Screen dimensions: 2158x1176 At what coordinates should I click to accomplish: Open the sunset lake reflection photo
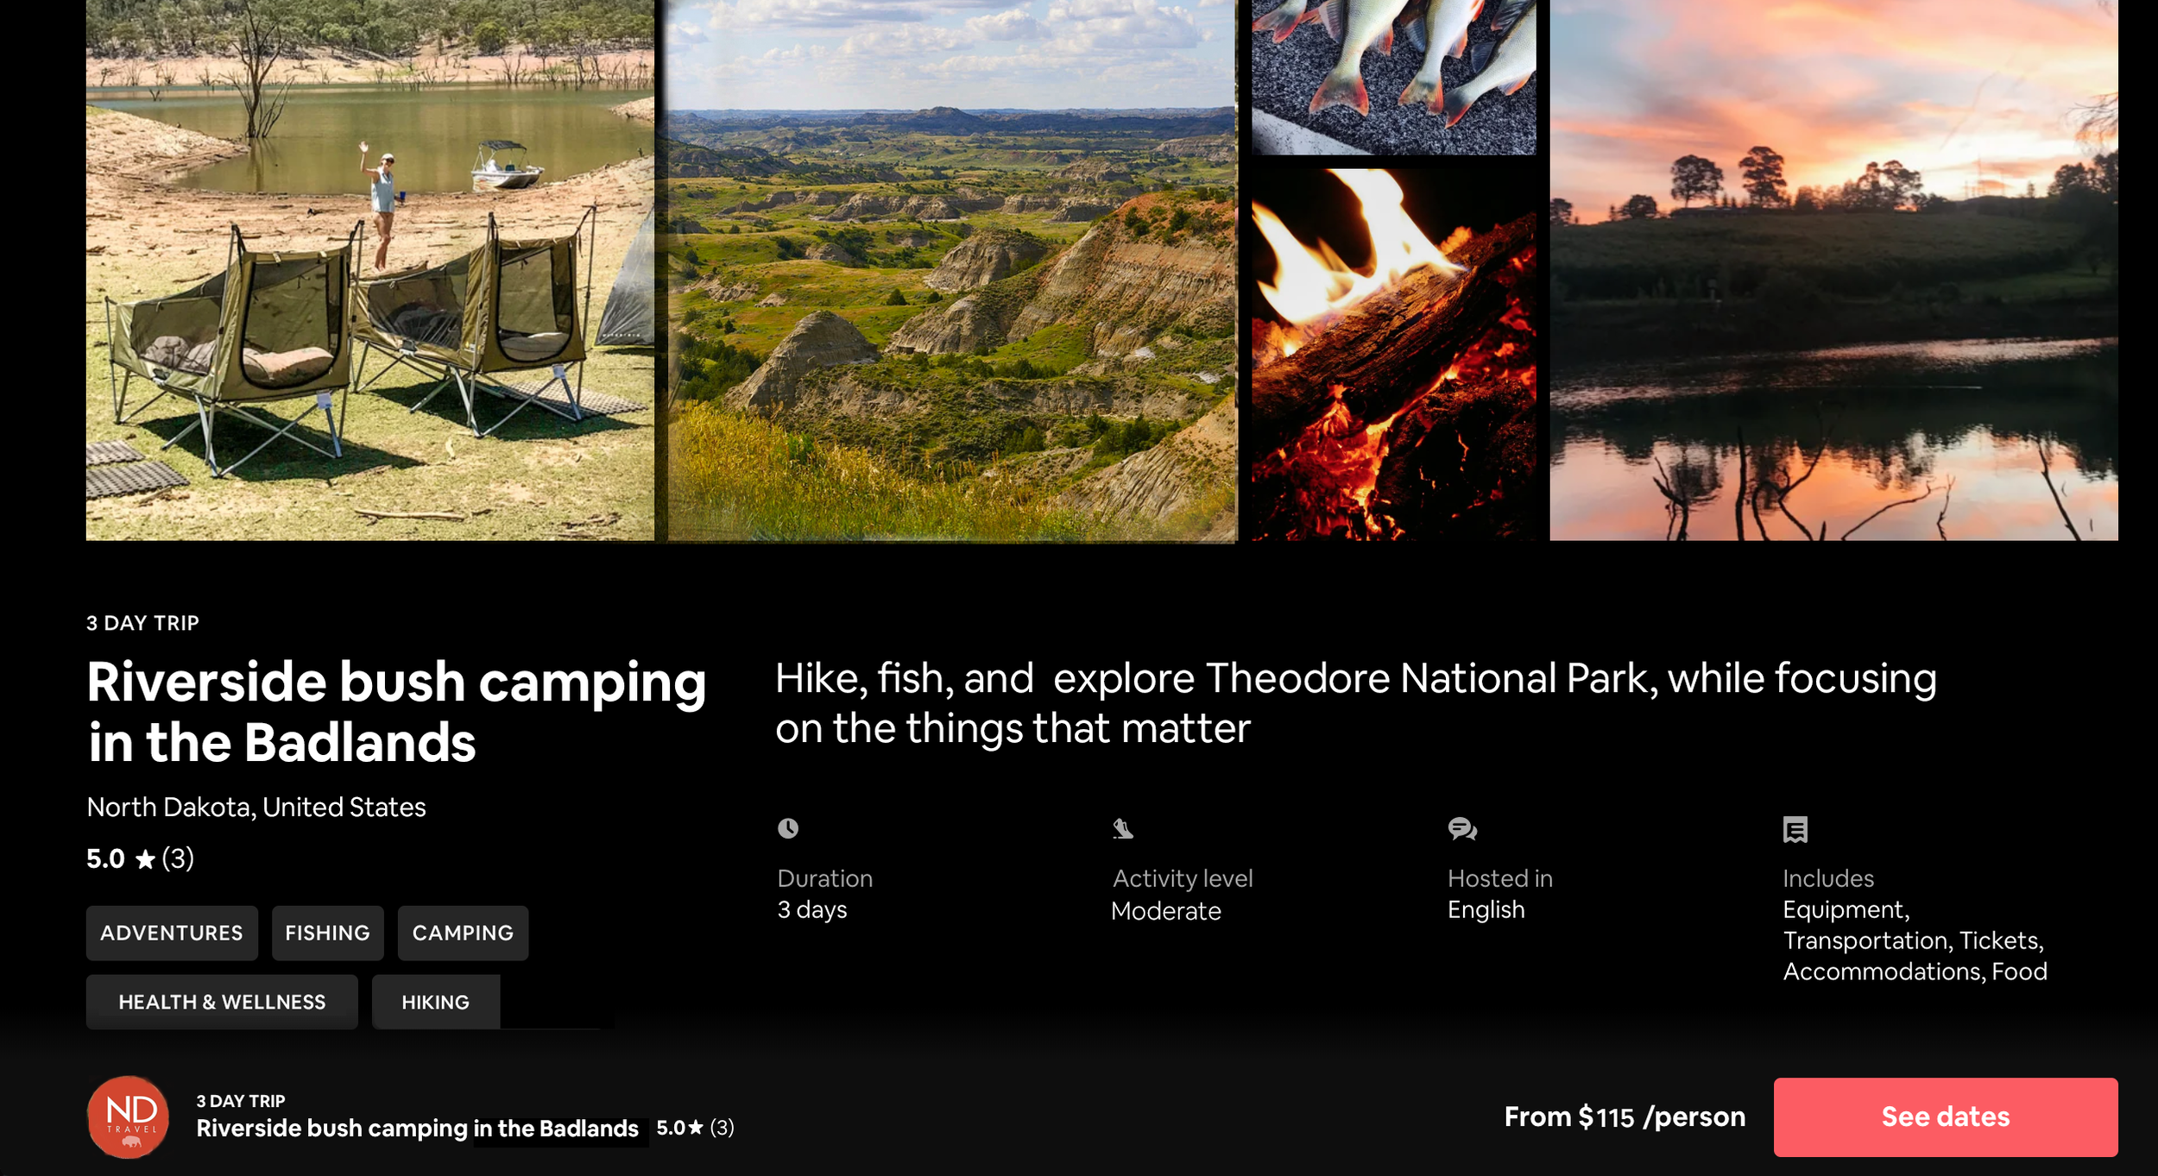(1833, 270)
